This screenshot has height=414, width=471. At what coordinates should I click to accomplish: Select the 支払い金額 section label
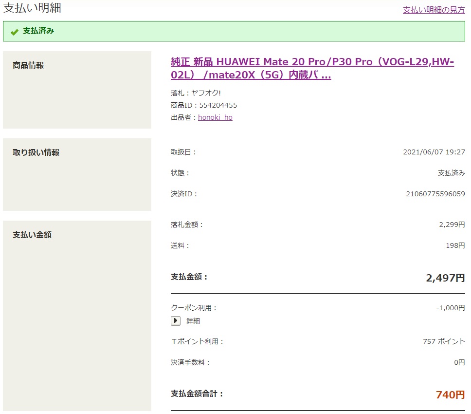pos(32,235)
